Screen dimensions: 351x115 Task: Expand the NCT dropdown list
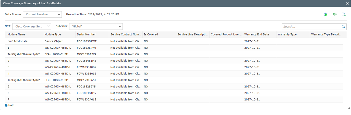32,26
